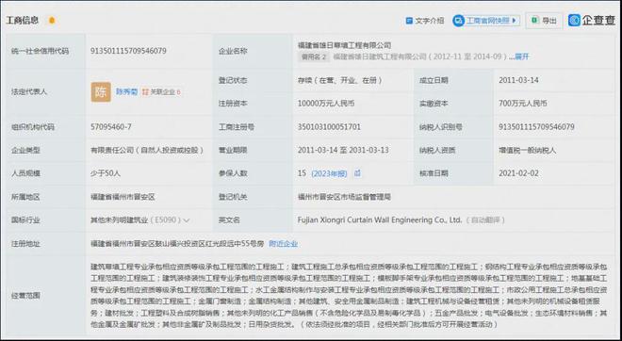Open the 工商官网快照 snapshot button
Viewport: 622px width, 341px height.
(x=486, y=20)
